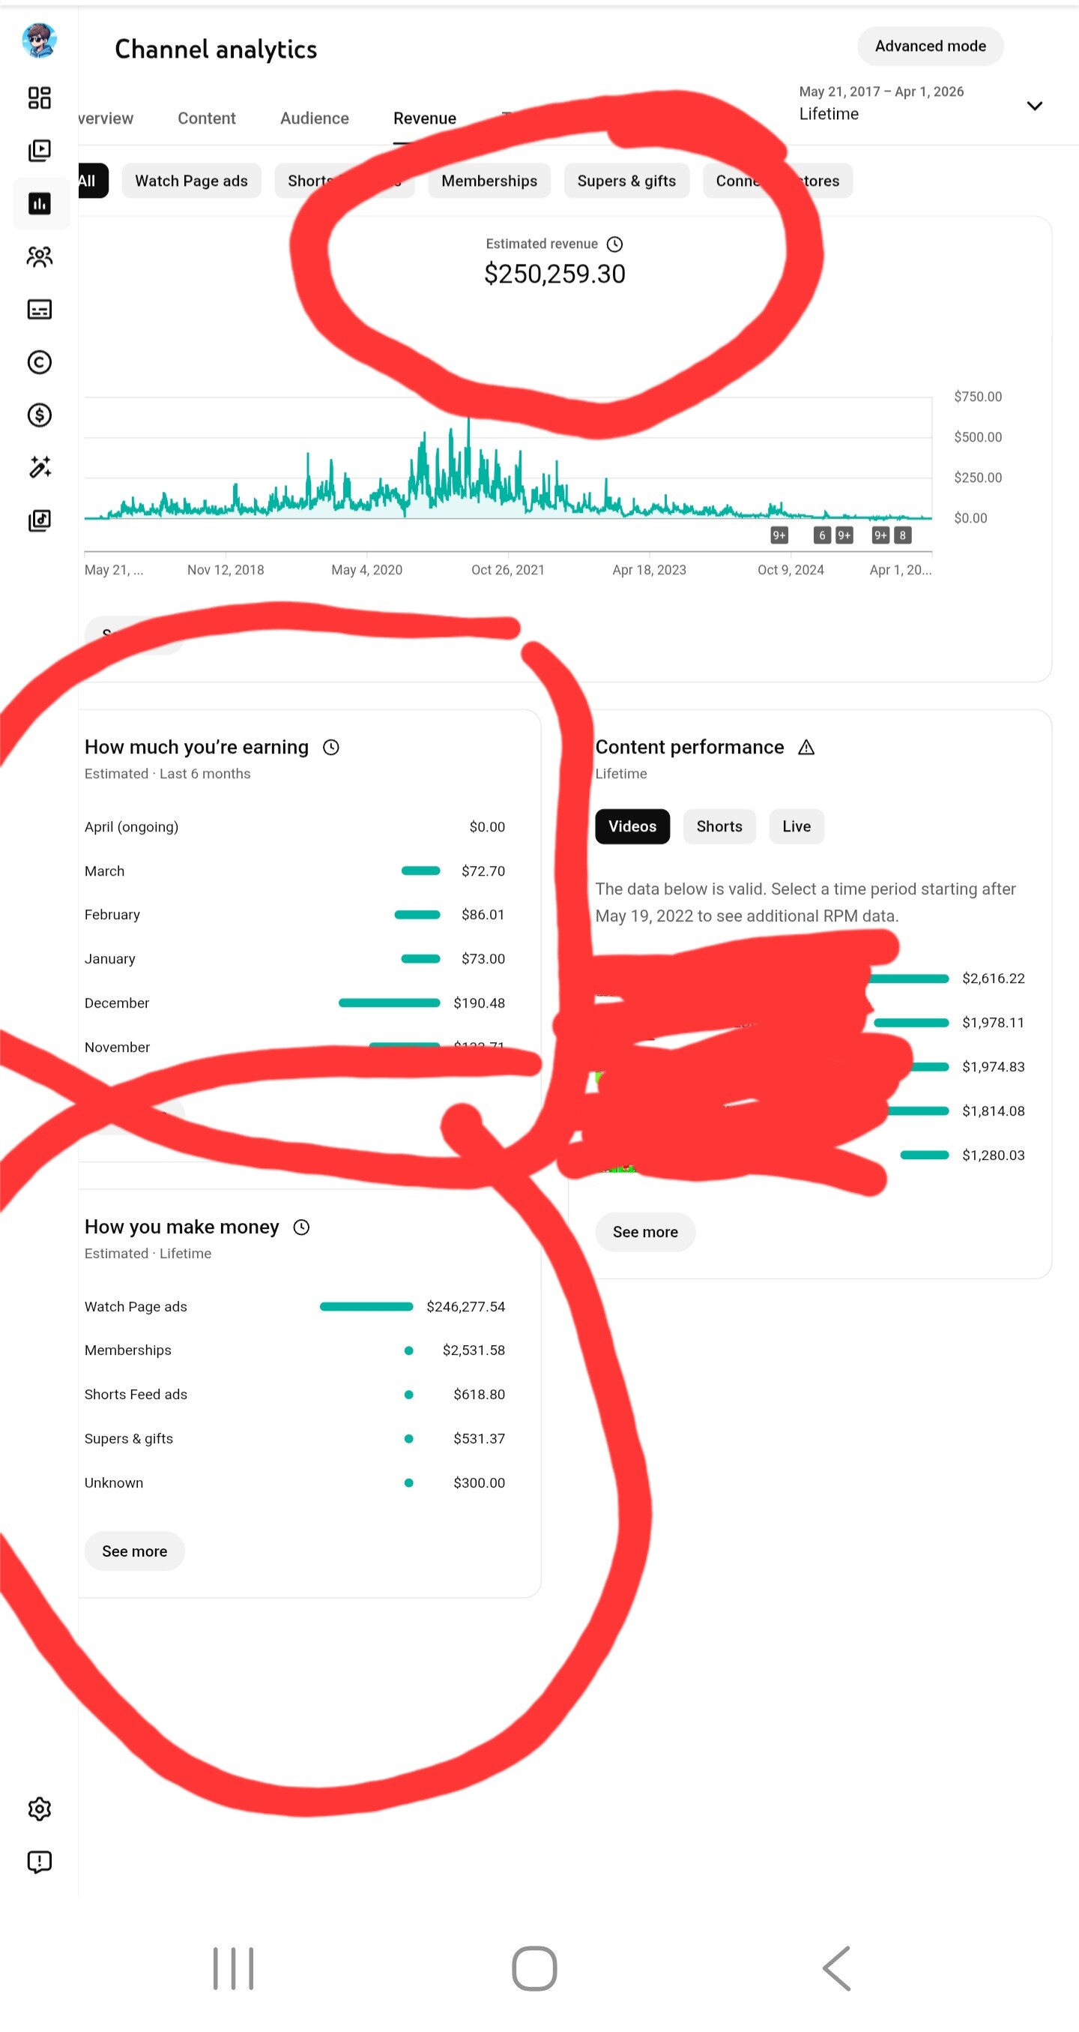Select the Shorts content performance chip
This screenshot has height=2032, width=1079.
[x=718, y=826]
